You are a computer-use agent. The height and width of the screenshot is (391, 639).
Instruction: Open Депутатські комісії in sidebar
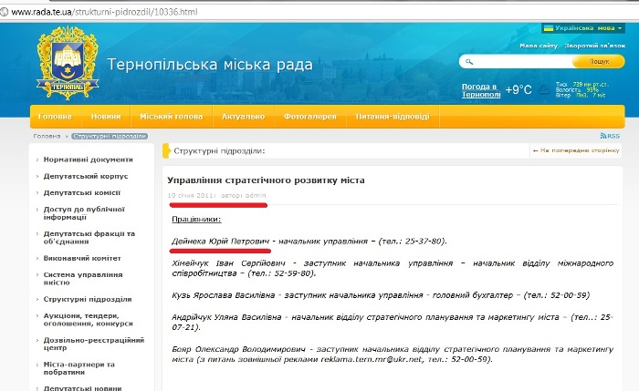click(x=82, y=193)
